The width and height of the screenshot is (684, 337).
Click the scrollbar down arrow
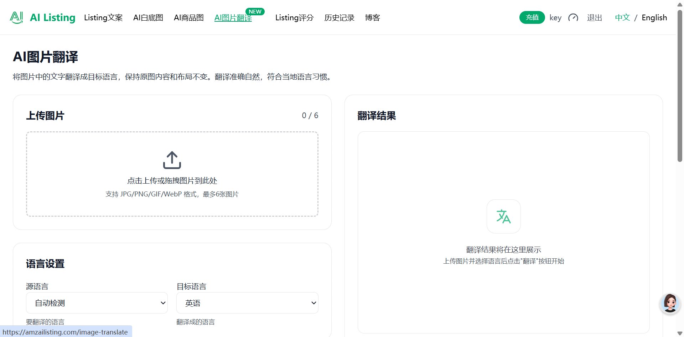click(680, 333)
